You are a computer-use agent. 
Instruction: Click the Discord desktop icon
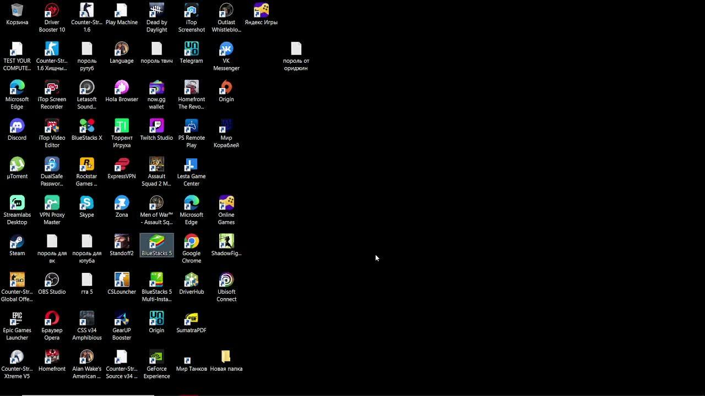pos(17,130)
